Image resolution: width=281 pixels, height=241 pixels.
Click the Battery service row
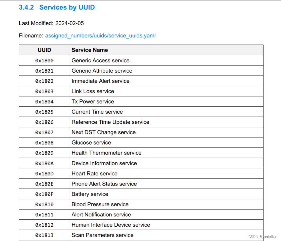pyautogui.click(x=90, y=194)
